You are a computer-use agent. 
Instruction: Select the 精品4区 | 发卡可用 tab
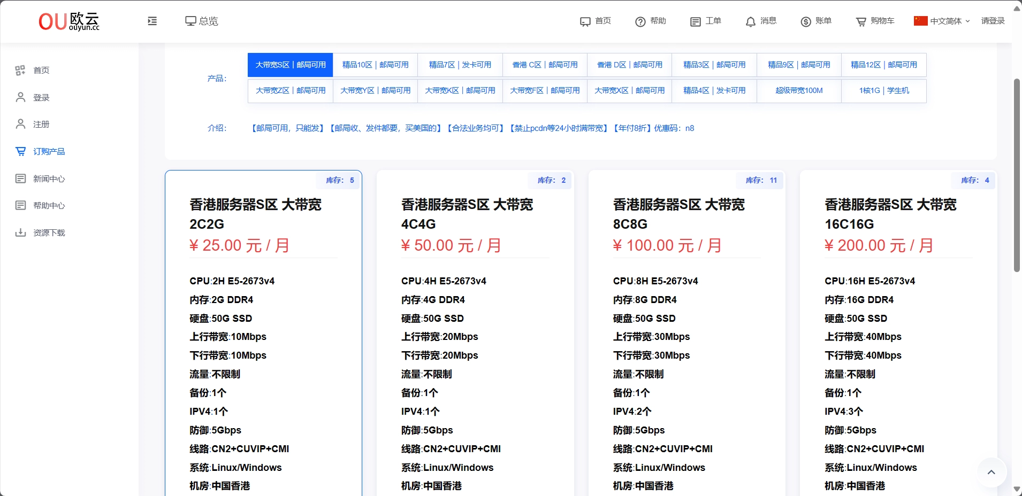coord(714,90)
